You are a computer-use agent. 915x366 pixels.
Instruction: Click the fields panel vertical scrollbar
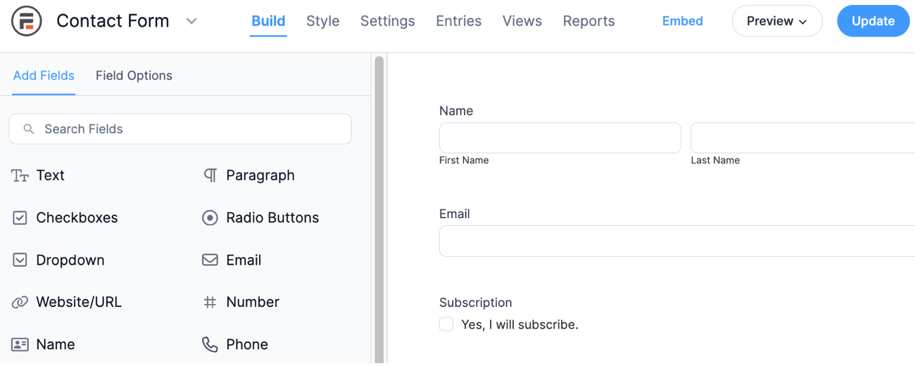379,211
